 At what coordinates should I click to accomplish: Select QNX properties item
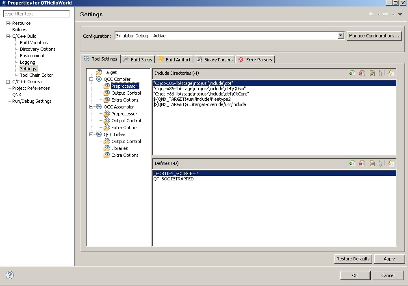click(17, 95)
